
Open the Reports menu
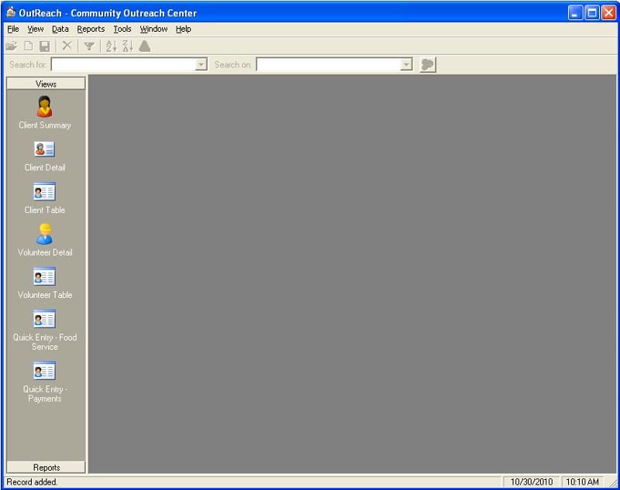pyautogui.click(x=91, y=29)
